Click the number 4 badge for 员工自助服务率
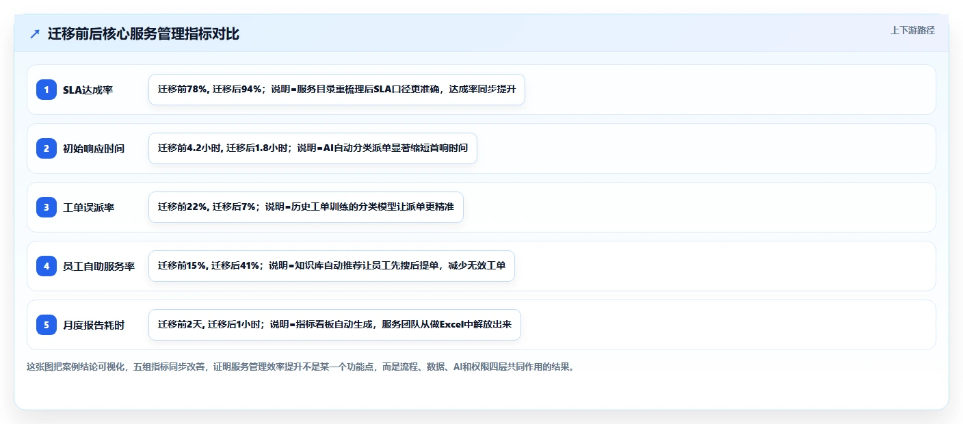 point(47,266)
